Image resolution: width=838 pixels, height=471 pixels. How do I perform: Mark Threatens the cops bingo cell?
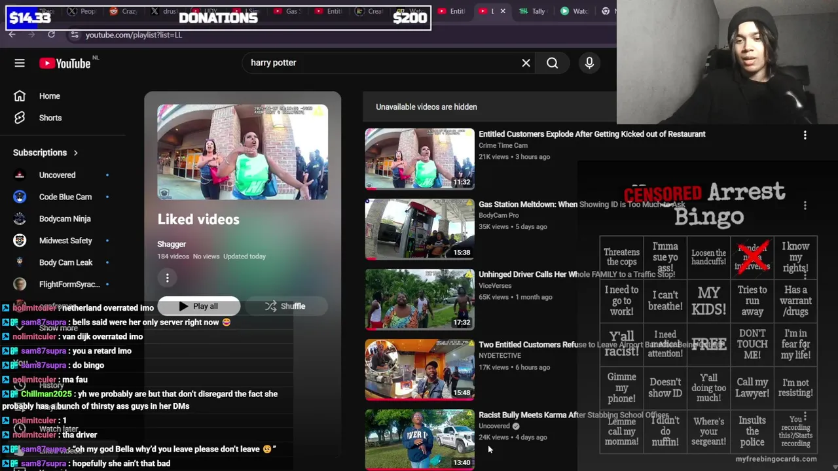click(x=621, y=257)
